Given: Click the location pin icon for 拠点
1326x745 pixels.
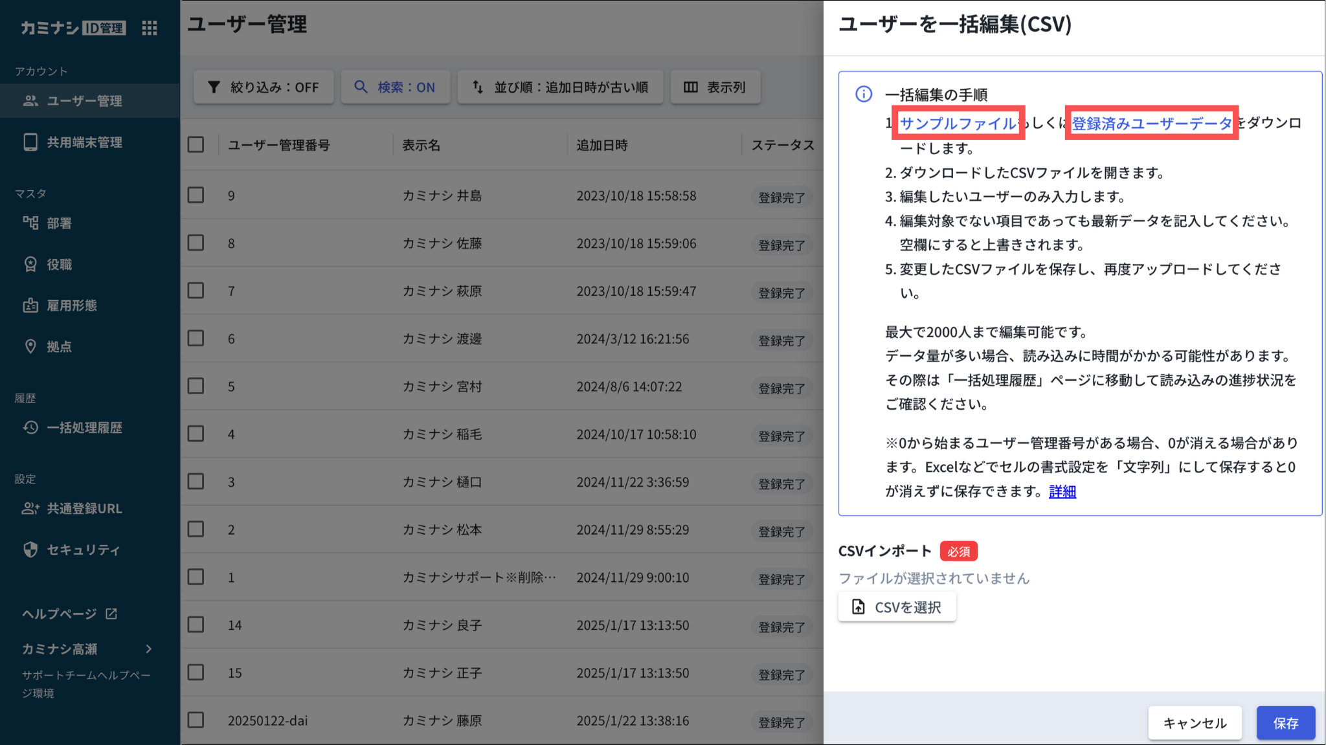Looking at the screenshot, I should (x=30, y=346).
